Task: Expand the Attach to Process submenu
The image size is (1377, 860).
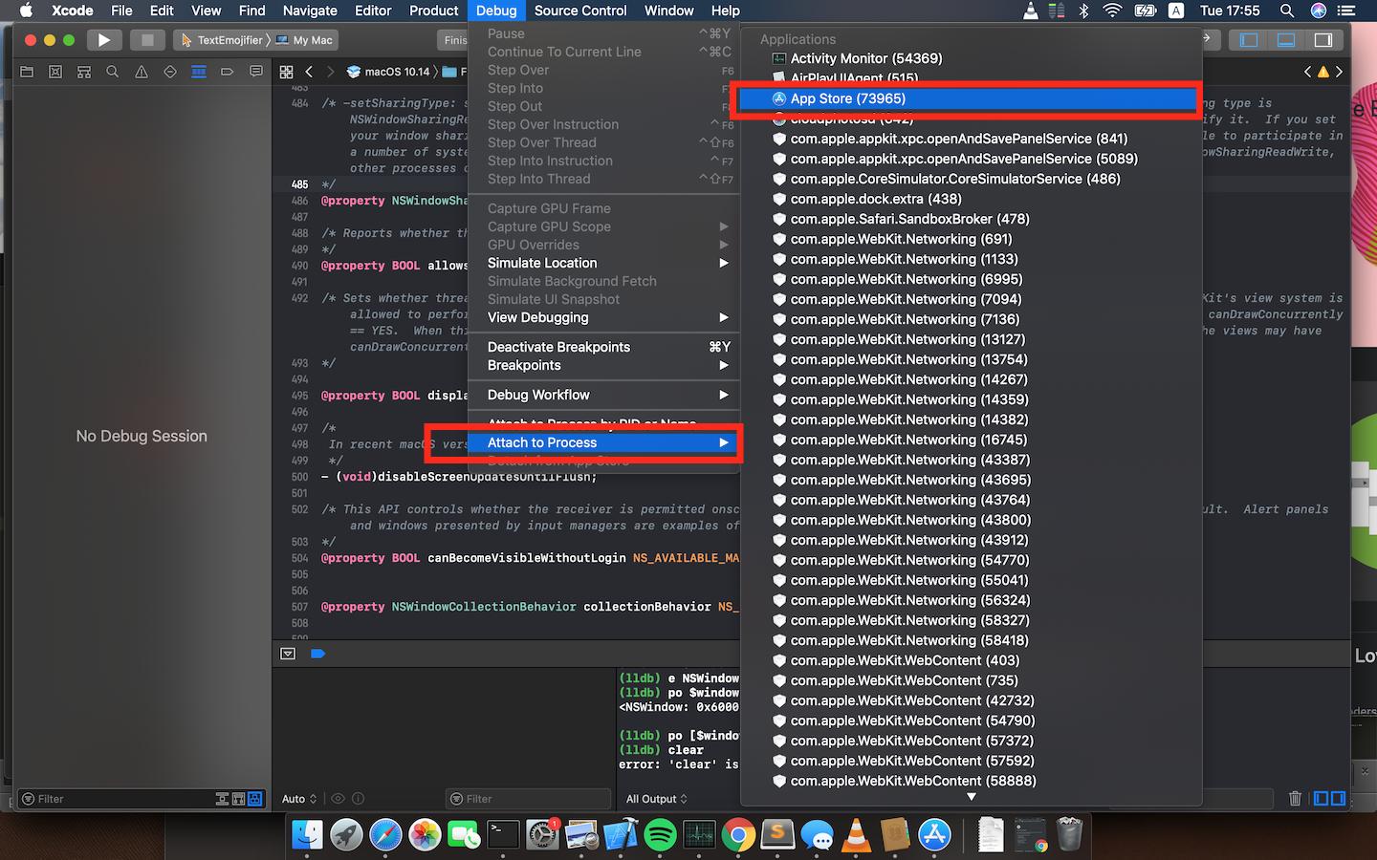Action: [602, 442]
